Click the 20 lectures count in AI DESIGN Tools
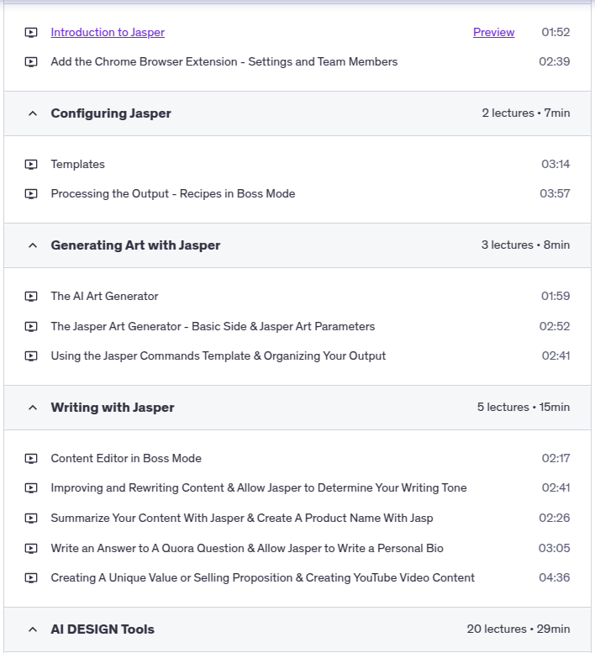 [x=494, y=629]
